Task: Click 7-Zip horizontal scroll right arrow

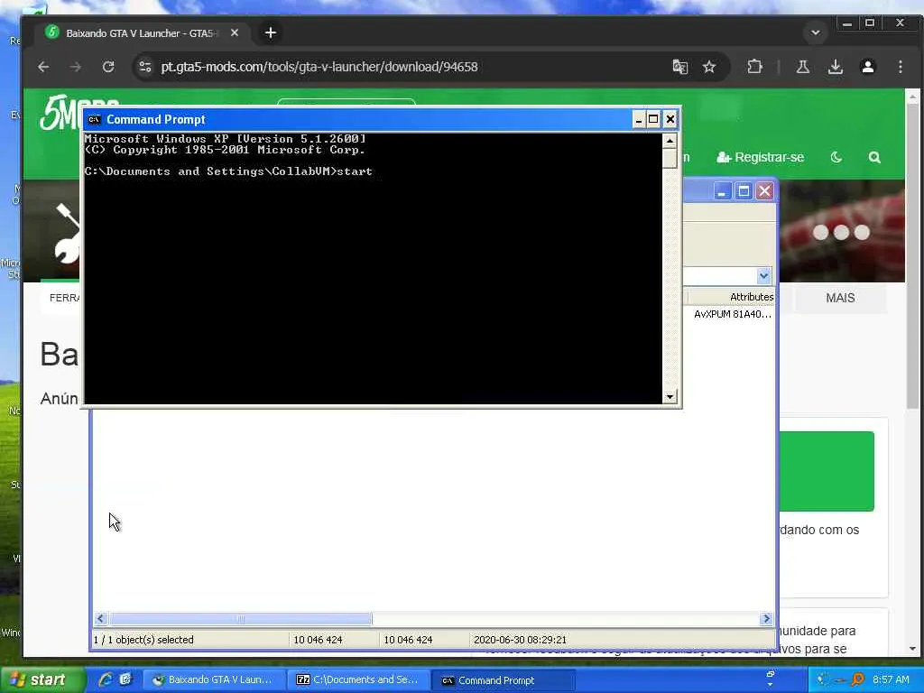Action: (766, 619)
